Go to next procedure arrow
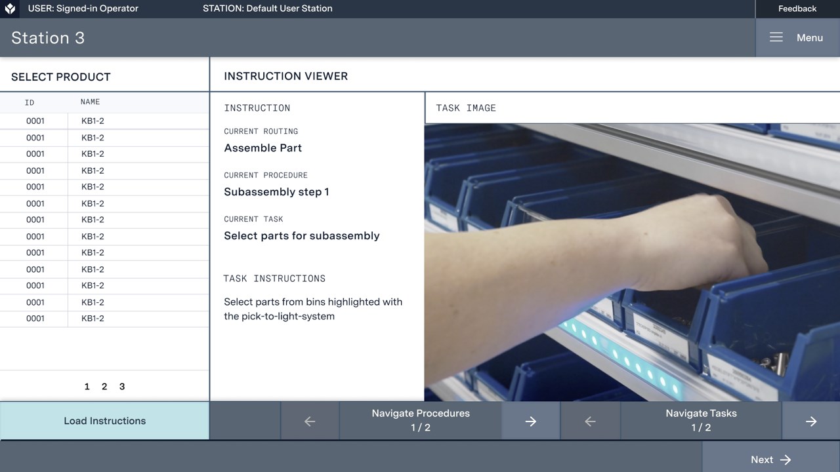 coord(531,421)
